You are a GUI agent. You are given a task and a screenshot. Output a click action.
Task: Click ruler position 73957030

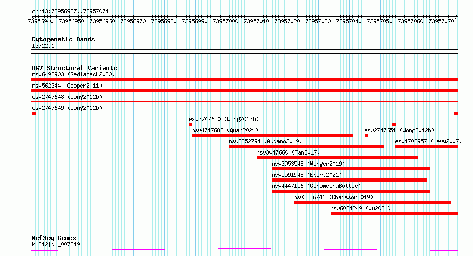tap(318, 21)
